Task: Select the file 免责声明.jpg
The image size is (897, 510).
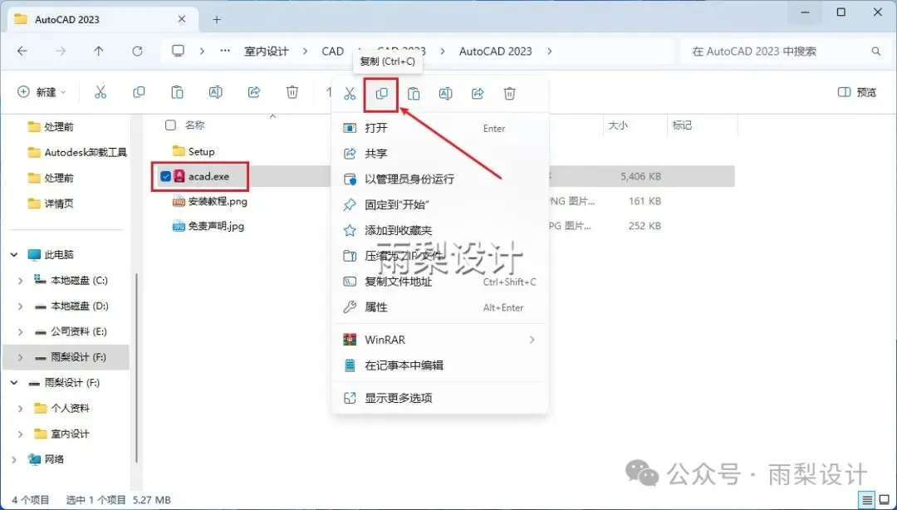Action: (x=216, y=226)
